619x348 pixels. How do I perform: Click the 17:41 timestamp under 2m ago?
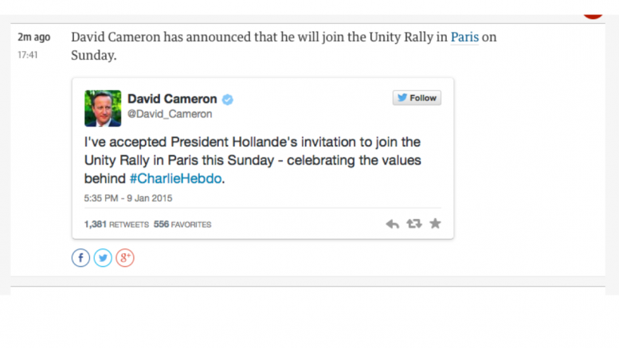(x=28, y=55)
